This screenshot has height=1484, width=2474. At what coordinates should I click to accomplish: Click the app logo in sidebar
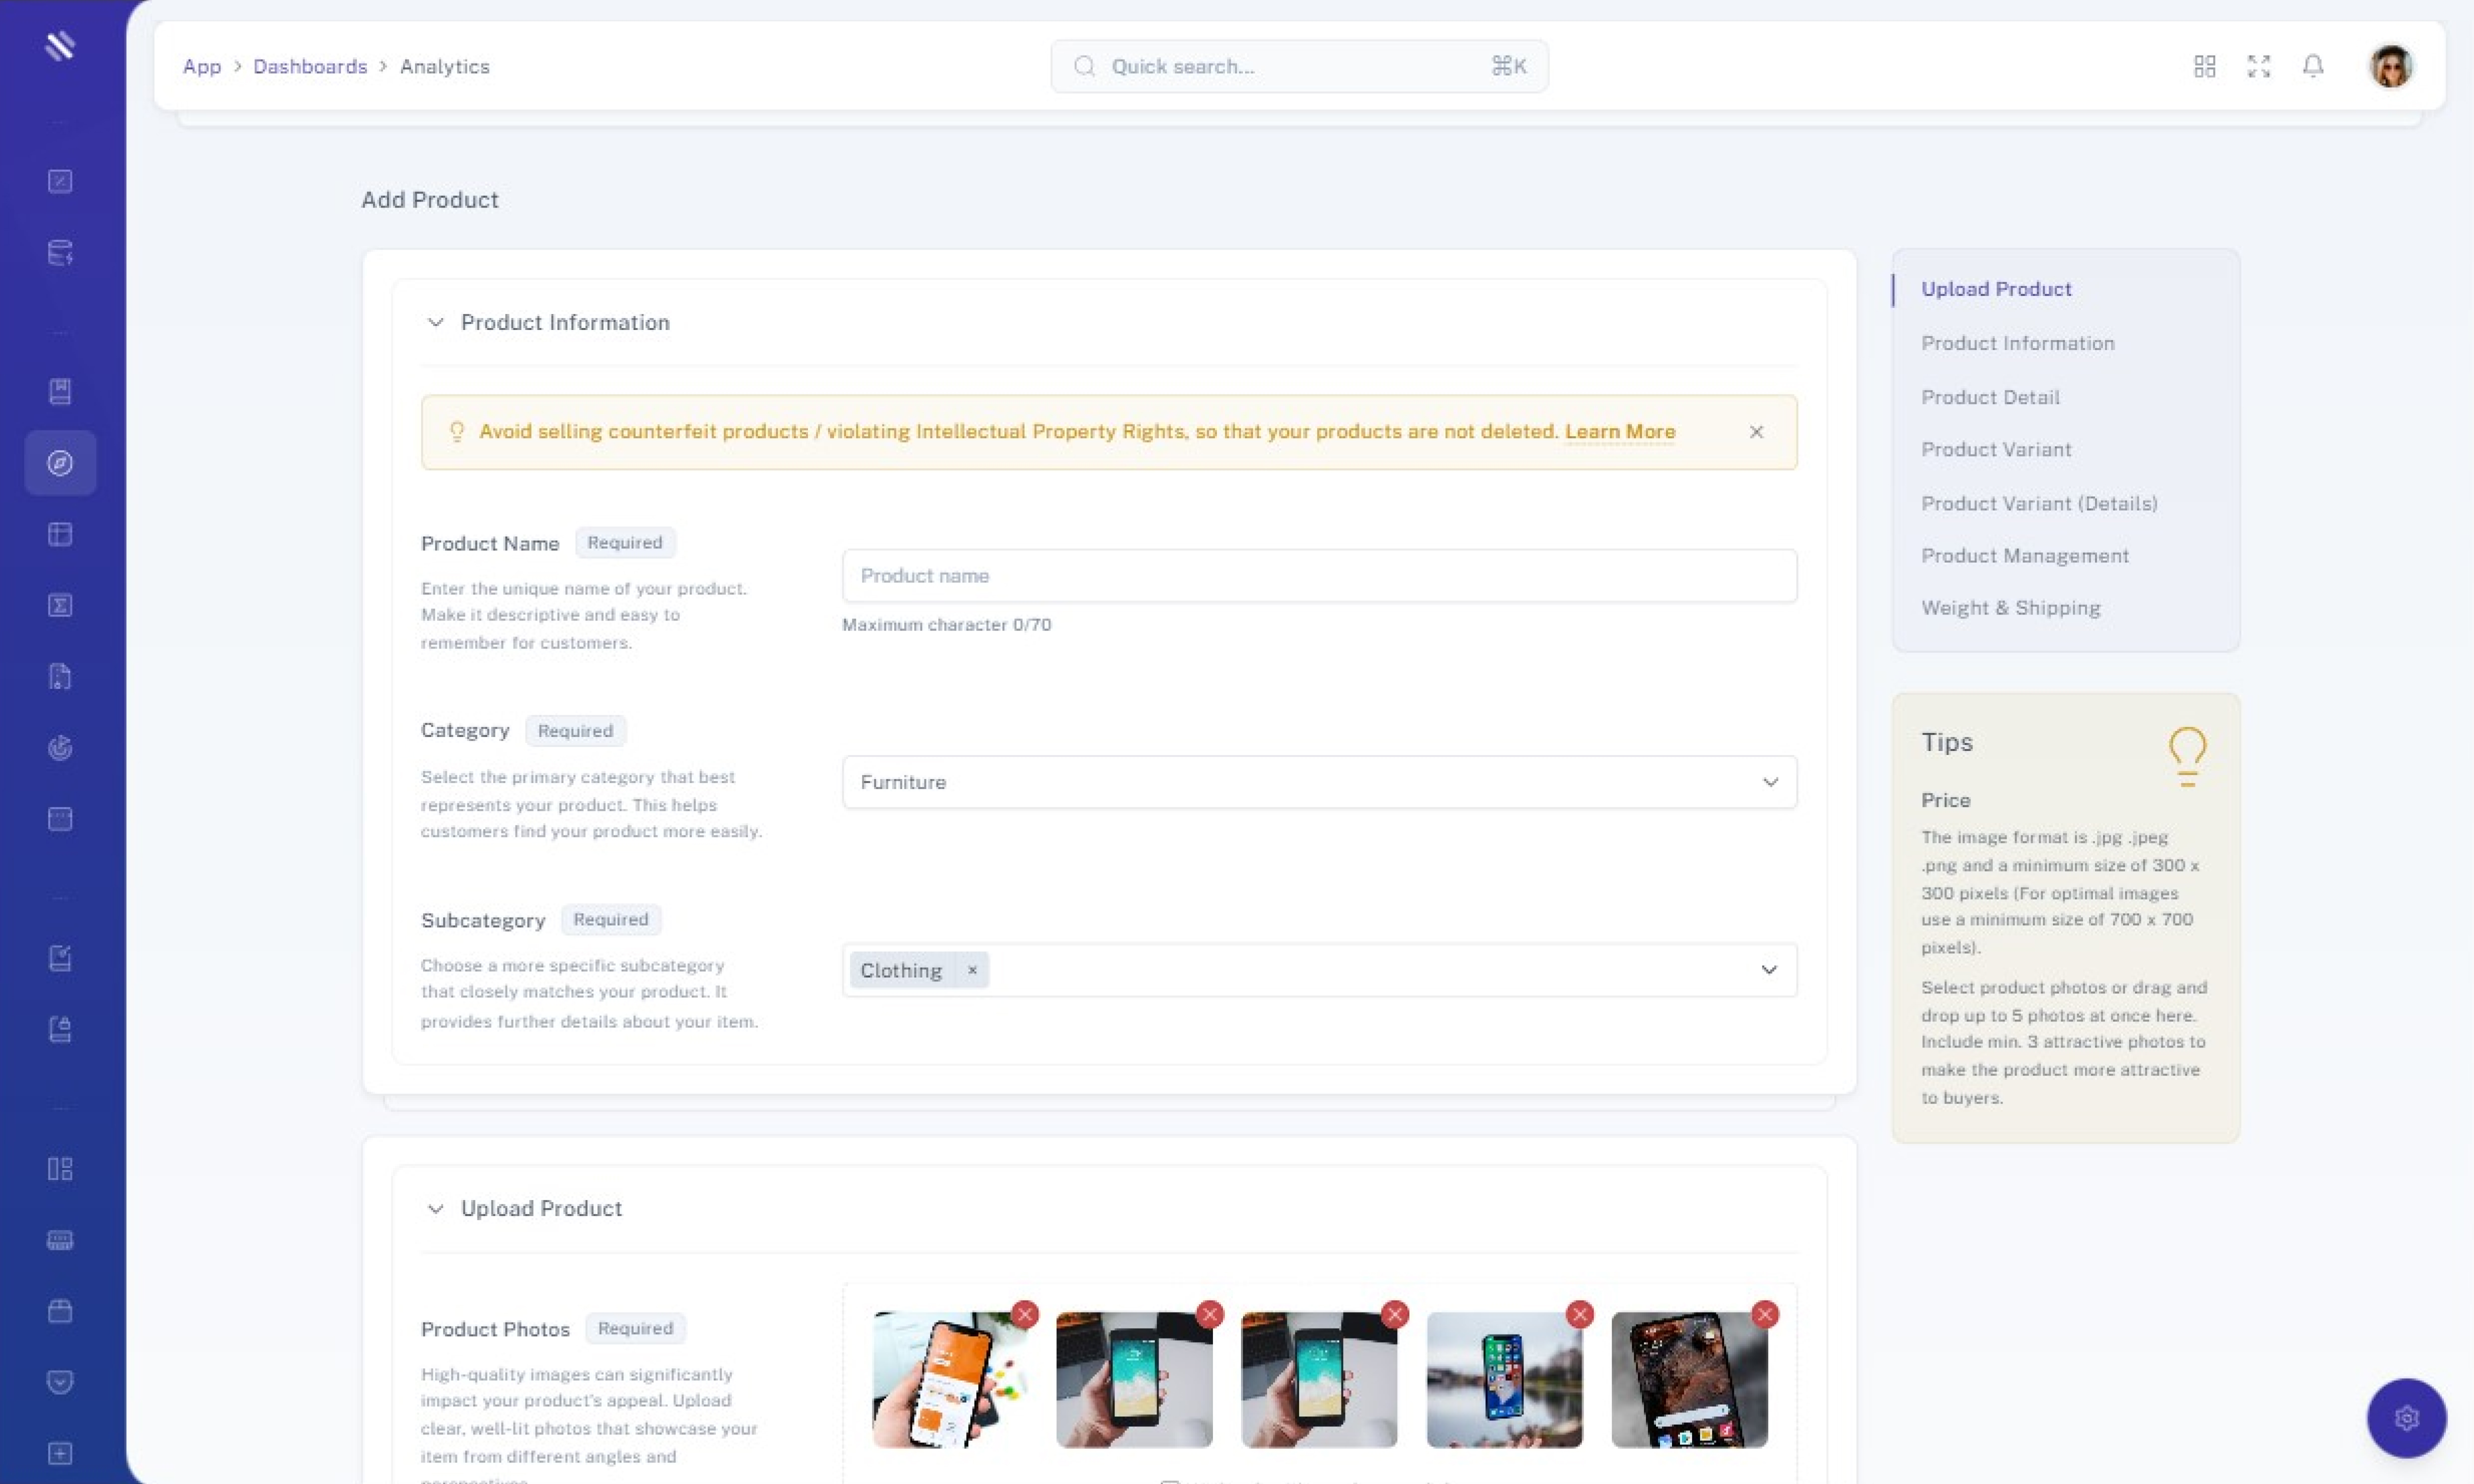(60, 45)
